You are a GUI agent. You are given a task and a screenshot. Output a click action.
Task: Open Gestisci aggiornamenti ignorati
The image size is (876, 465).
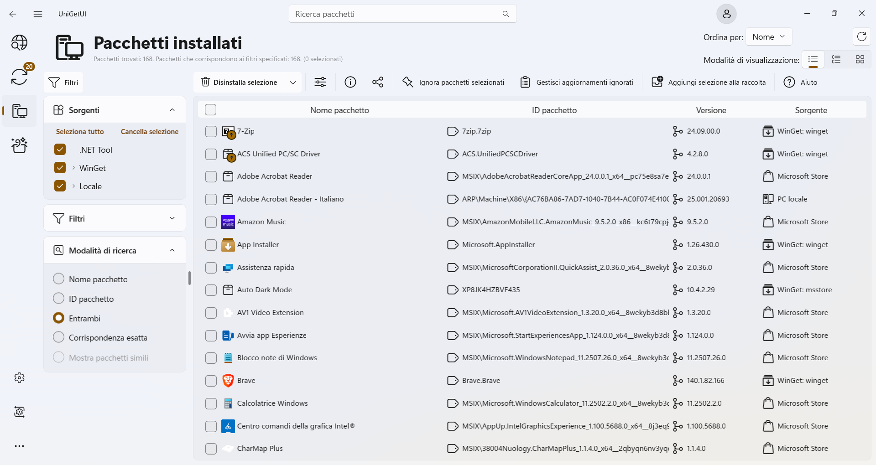577,83
